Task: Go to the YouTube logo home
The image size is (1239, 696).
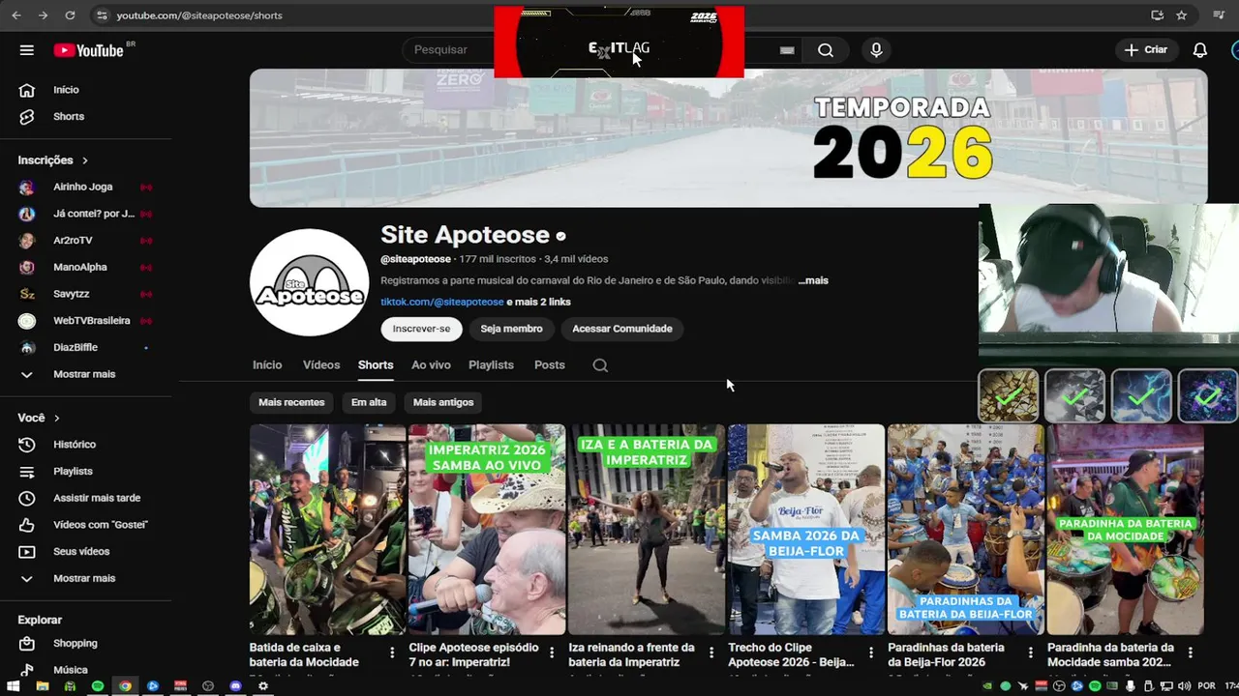Action: [88, 50]
